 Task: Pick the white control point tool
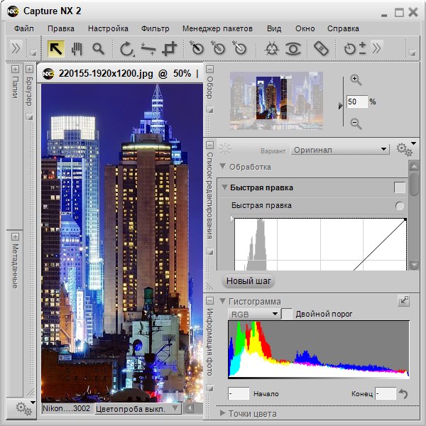pos(239,48)
